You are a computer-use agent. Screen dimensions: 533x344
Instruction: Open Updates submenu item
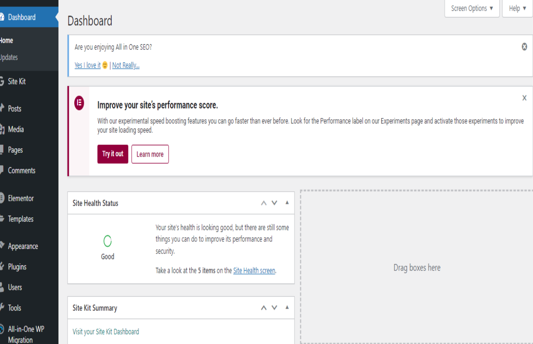click(x=9, y=58)
